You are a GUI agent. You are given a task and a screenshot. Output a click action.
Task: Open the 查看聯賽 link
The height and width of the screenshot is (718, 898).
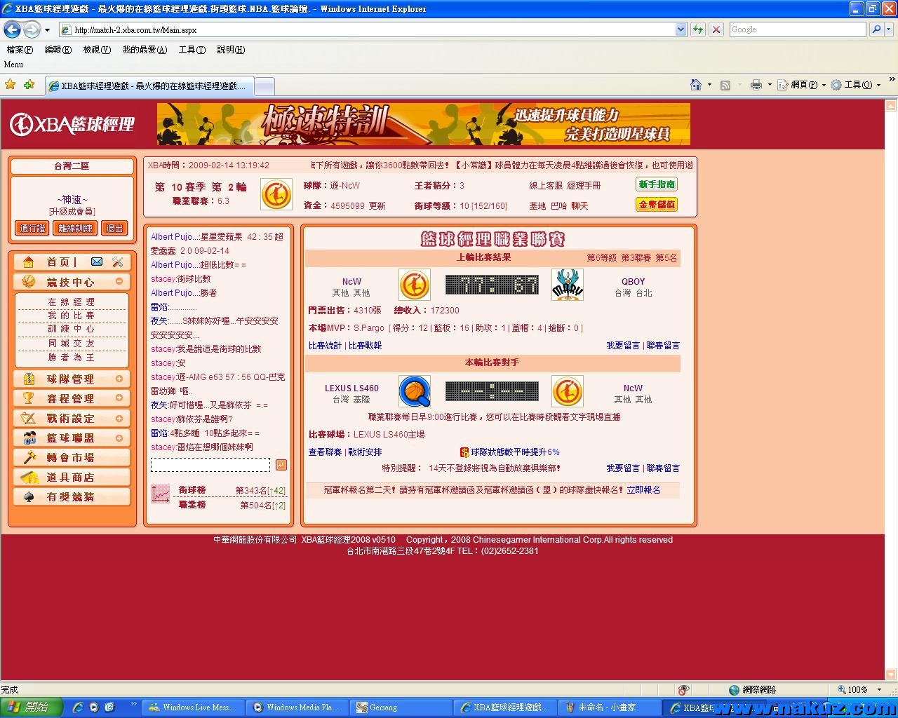click(325, 452)
